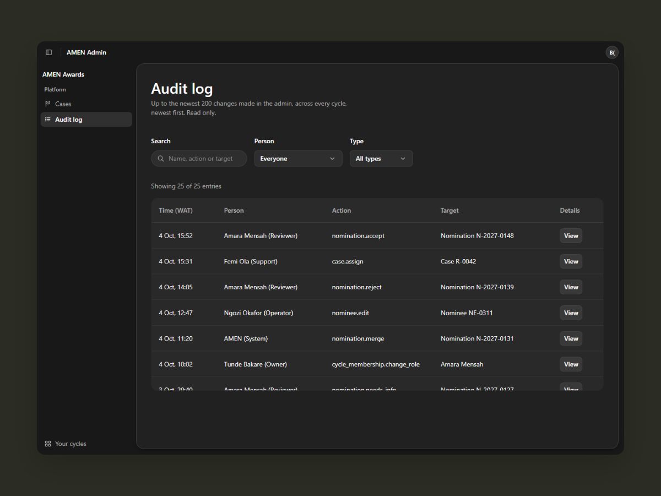
Task: Click the Target column header
Action: pos(449,211)
